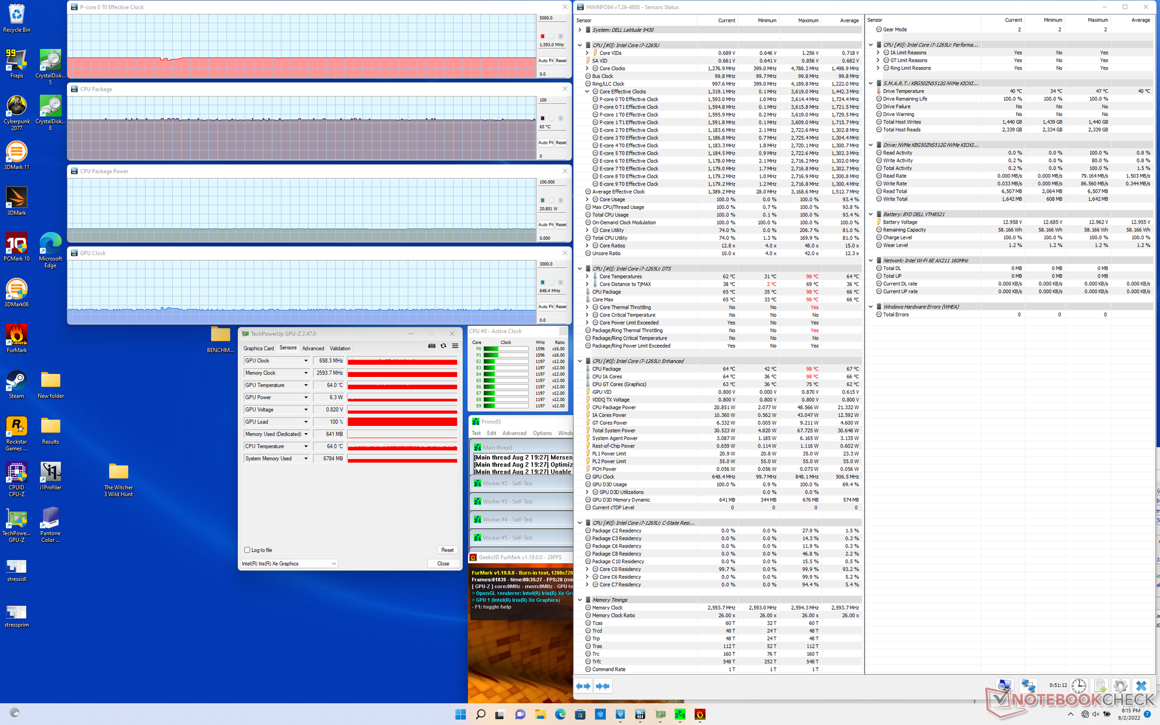Open Cyberpunk 2077 desktop shortcut

click(16, 114)
